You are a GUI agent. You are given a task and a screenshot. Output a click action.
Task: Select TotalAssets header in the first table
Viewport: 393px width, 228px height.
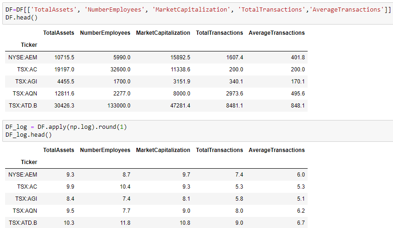pos(58,33)
